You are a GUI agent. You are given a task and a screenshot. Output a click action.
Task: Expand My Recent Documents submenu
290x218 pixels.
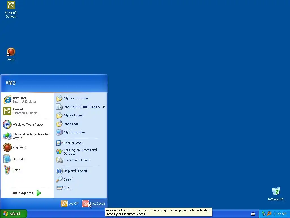(81, 107)
